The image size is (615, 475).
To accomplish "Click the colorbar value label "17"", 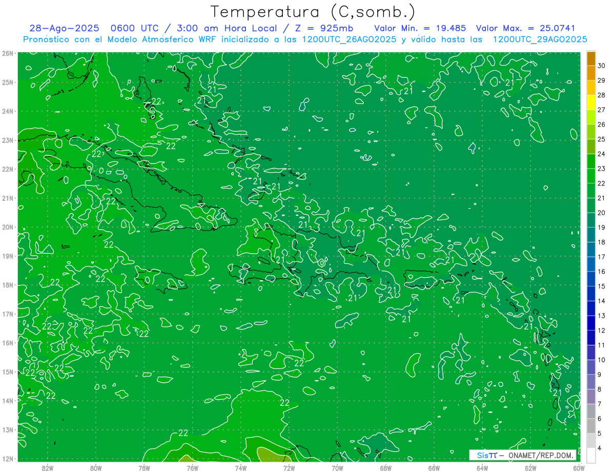I will (x=601, y=257).
